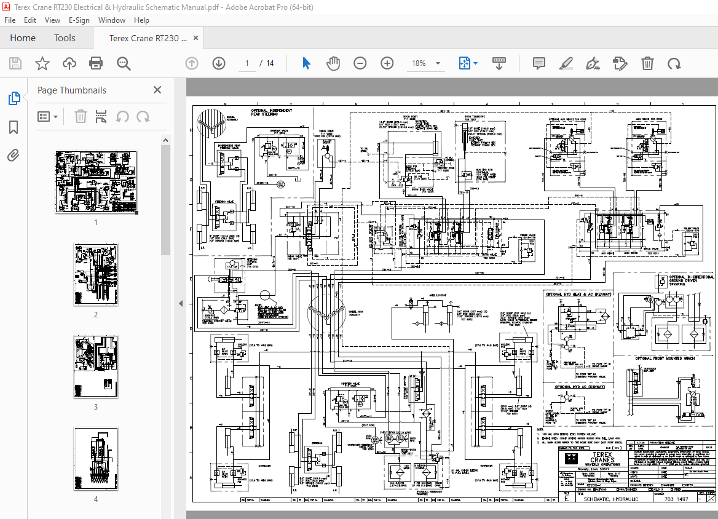This screenshot has width=718, height=519.
Task: Select page 2 thumbnail
Action: 96,274
